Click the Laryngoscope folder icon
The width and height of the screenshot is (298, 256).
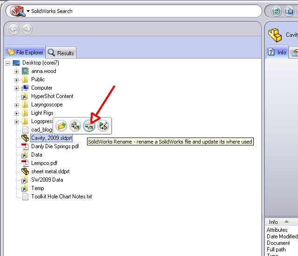[x=25, y=105]
